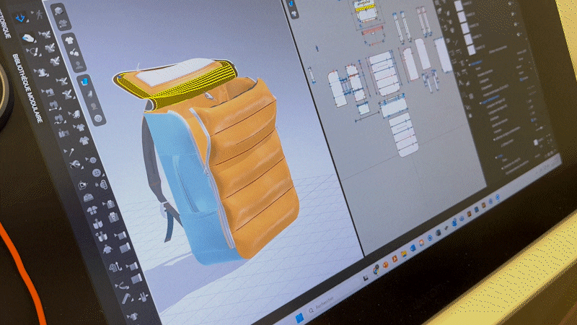Click the avatar display icon in 3D viewport toolbar

pos(79,65)
